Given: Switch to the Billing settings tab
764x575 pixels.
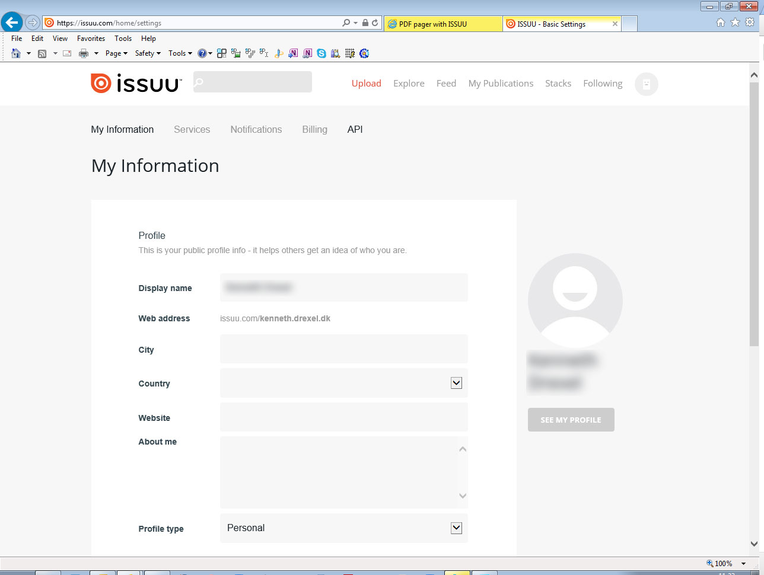Looking at the screenshot, I should [x=314, y=129].
